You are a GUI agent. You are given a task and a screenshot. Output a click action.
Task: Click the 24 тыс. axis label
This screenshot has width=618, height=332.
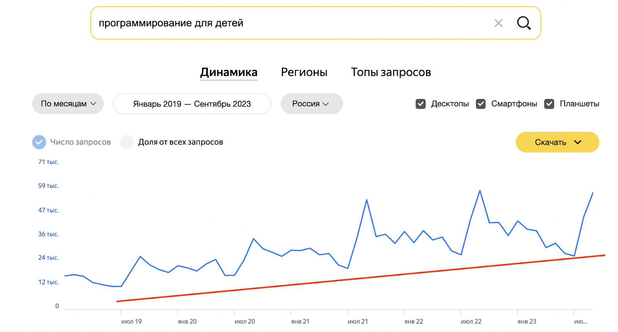[48, 258]
